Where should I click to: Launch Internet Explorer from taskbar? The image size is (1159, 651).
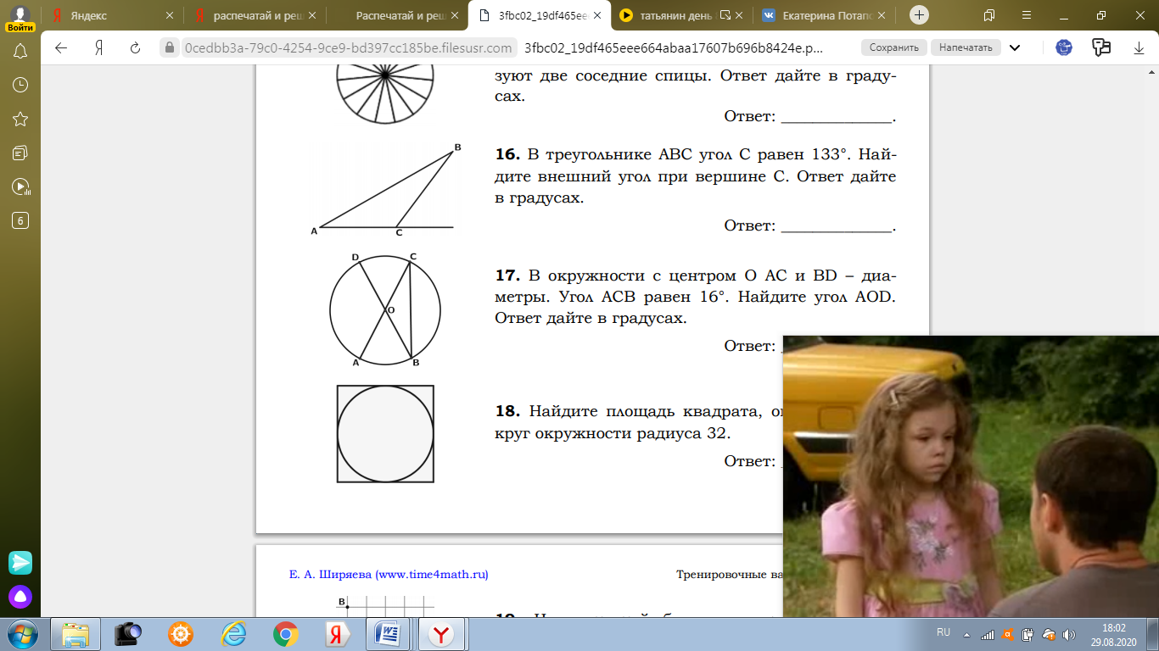tap(233, 634)
